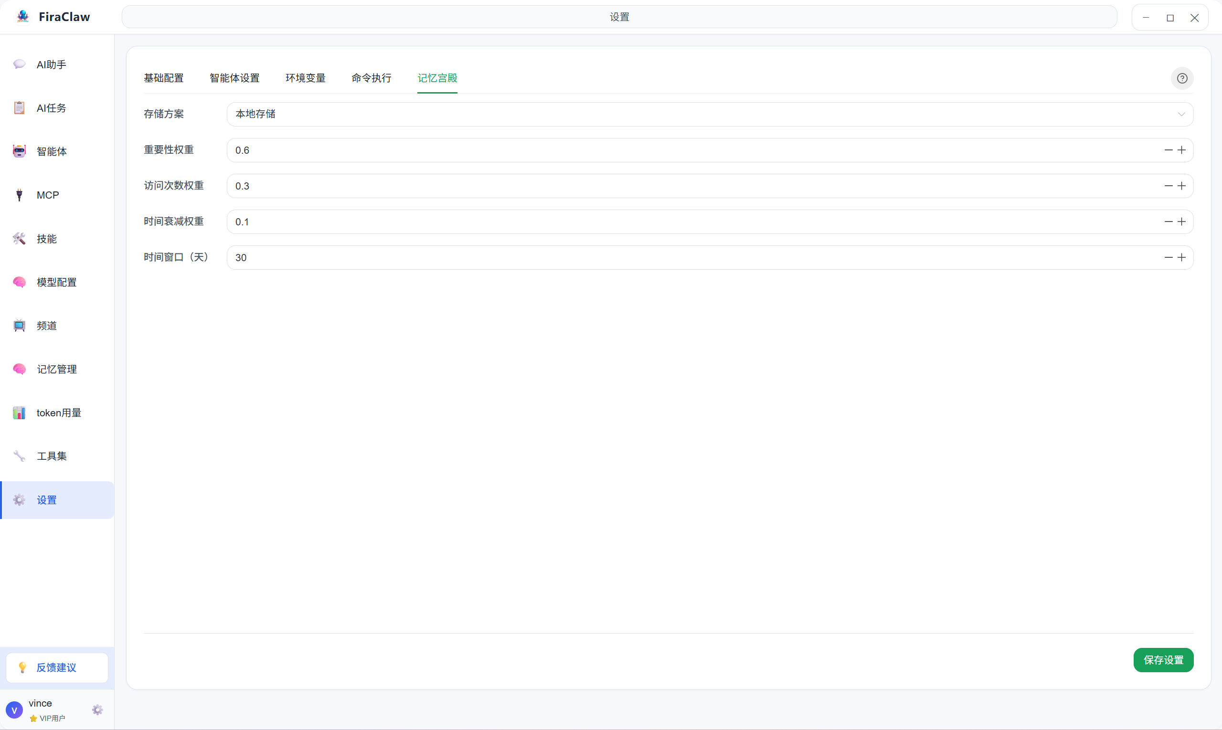The height and width of the screenshot is (730, 1222).
Task: Maximize the FiraClaw window
Action: (x=1170, y=18)
